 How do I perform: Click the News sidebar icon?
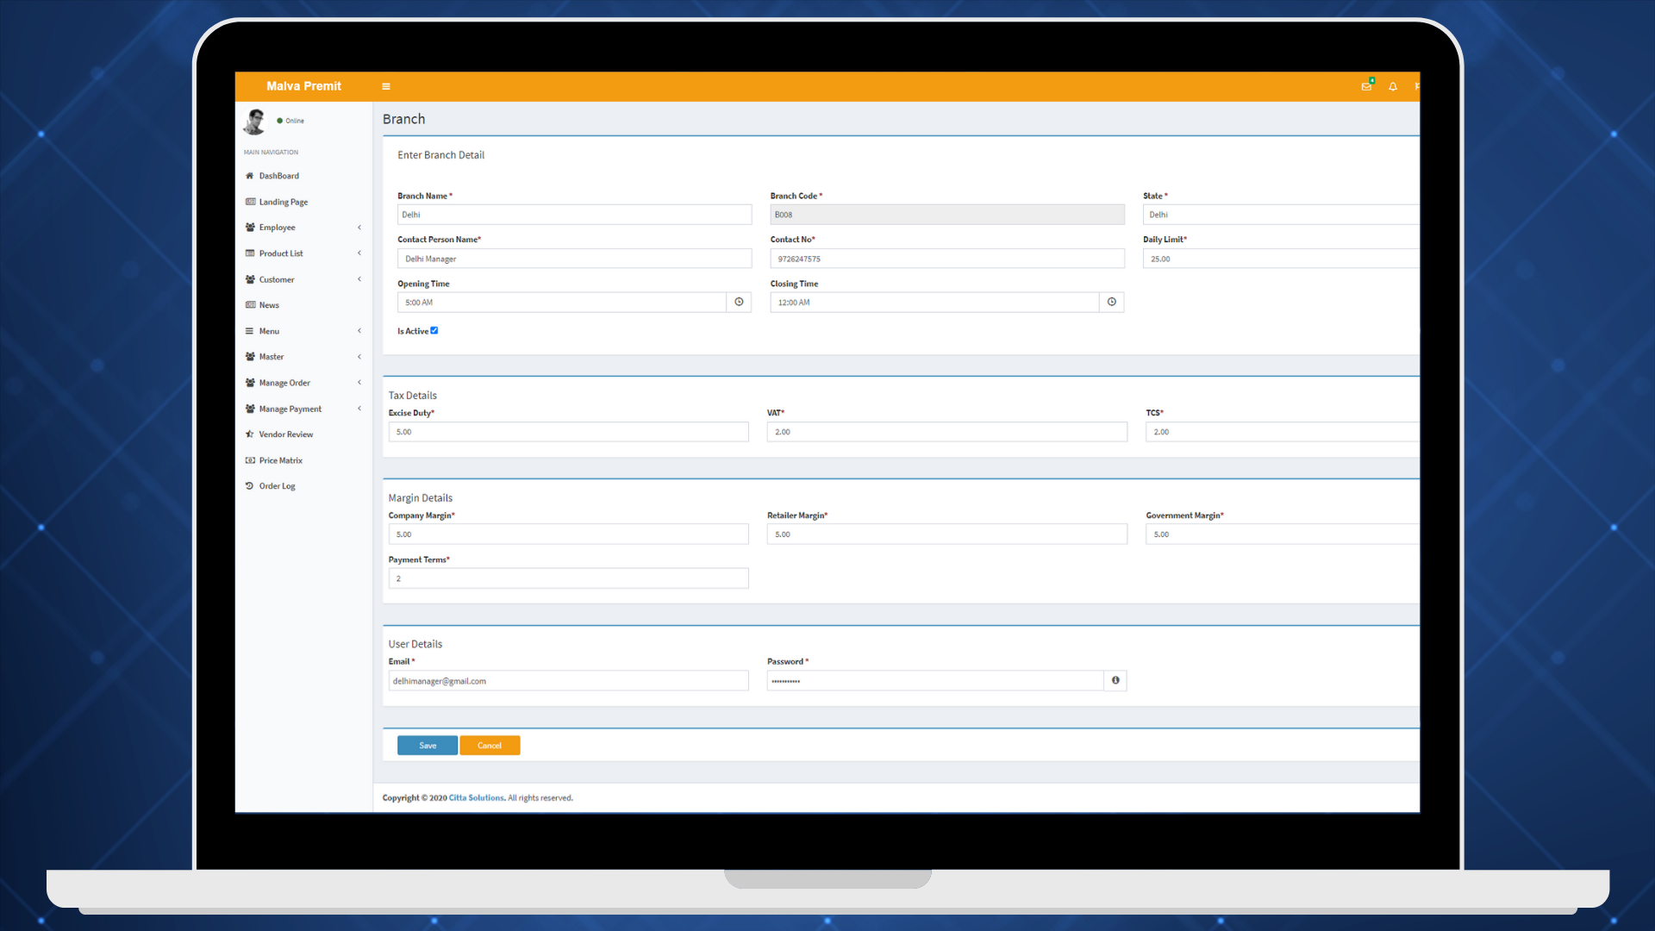[250, 305]
